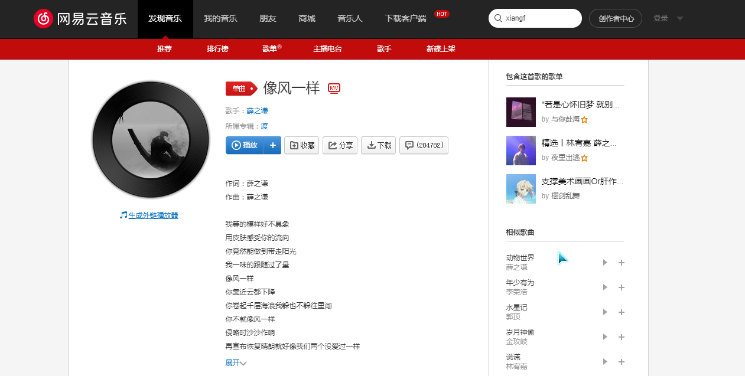745x376 pixels.
Task: Click the search magnifier icon
Action: [x=498, y=18]
